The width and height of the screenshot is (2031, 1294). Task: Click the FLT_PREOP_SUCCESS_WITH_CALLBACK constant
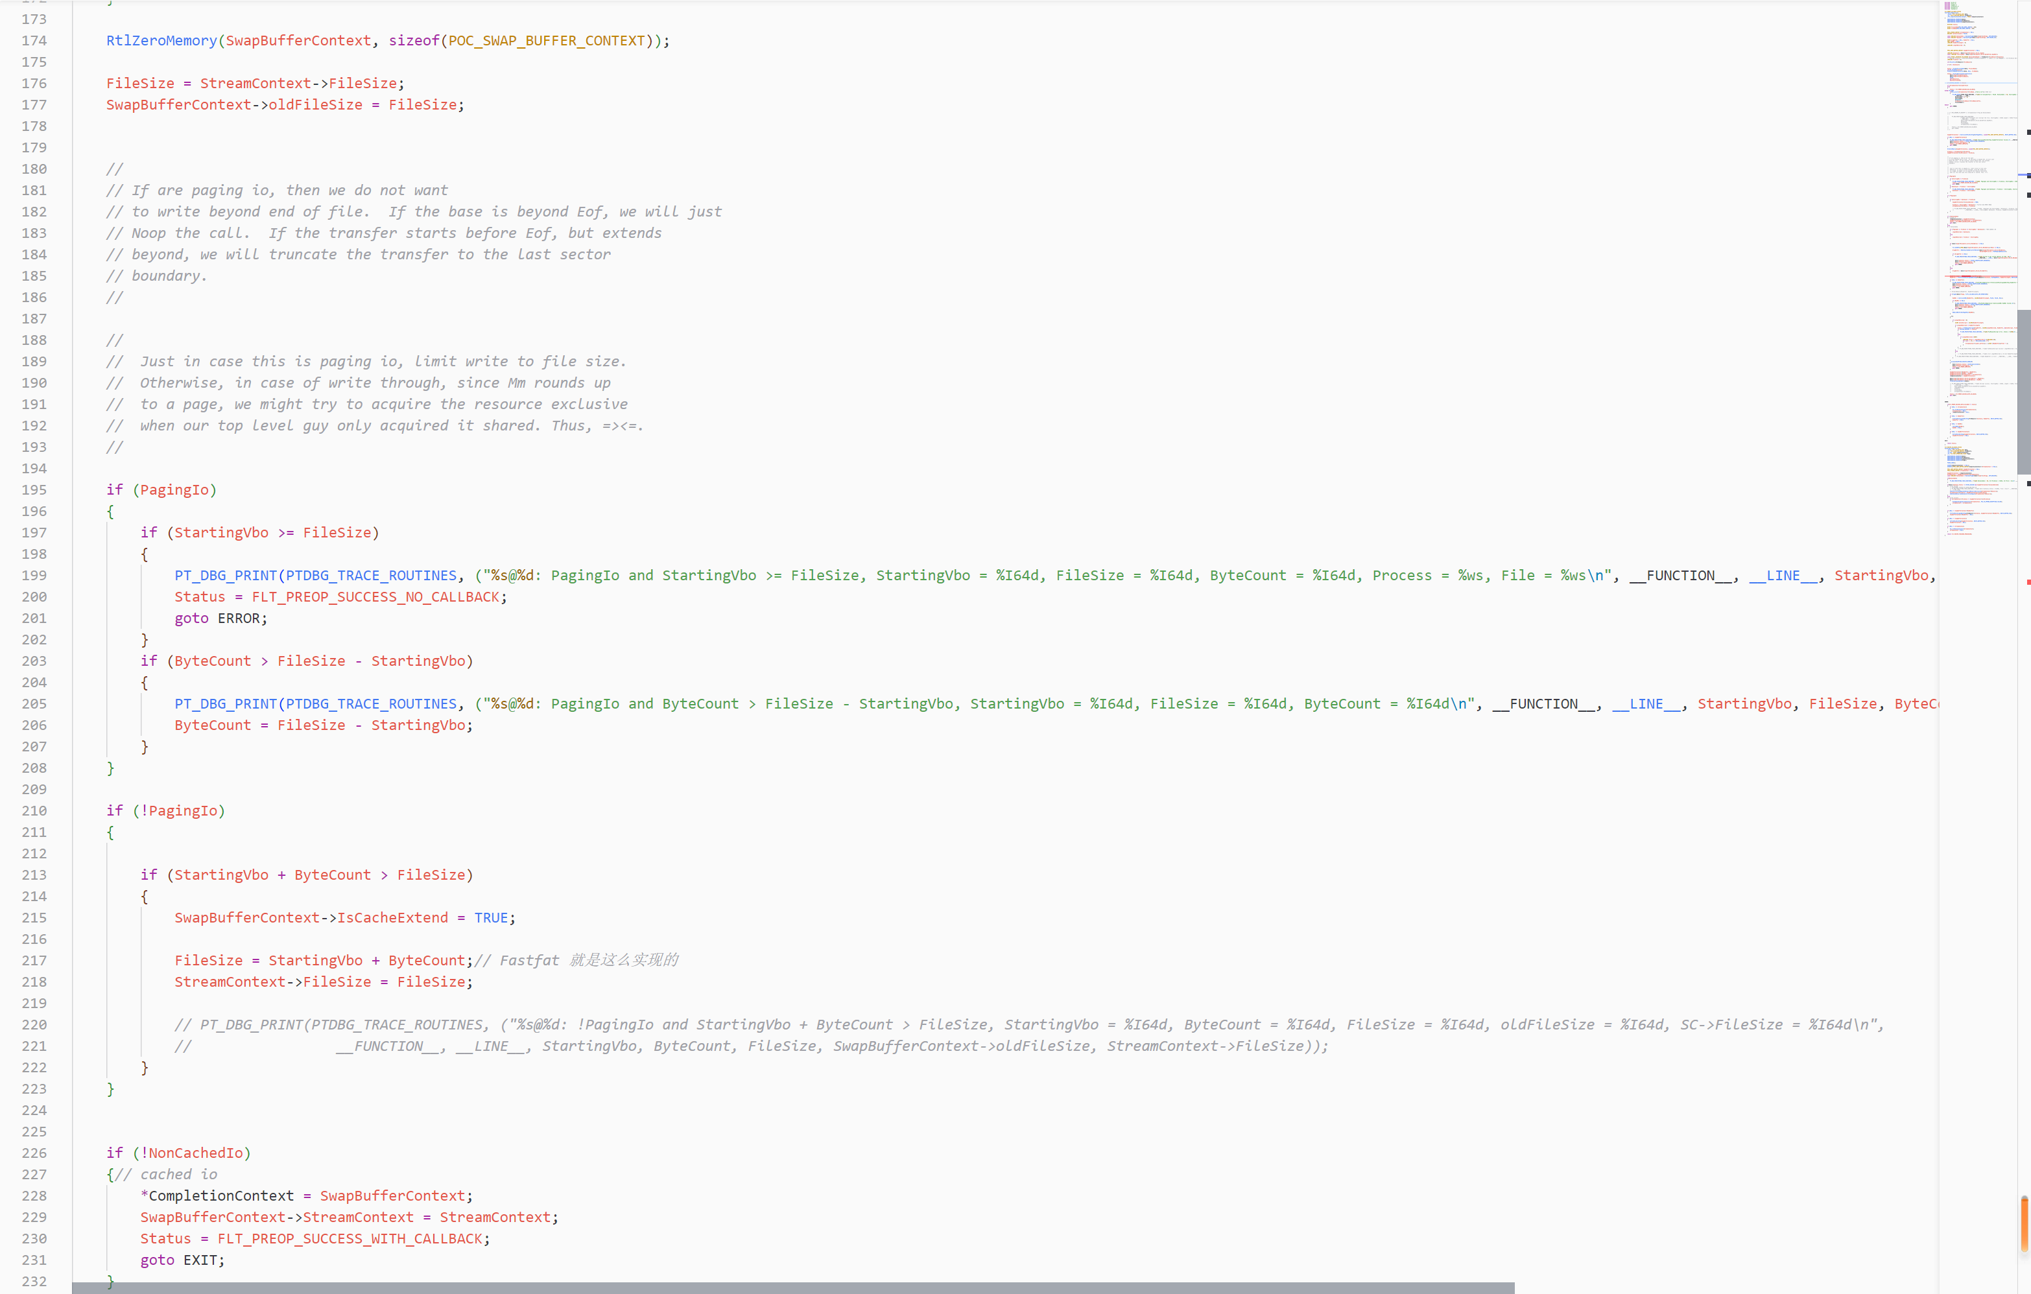pyautogui.click(x=351, y=1238)
